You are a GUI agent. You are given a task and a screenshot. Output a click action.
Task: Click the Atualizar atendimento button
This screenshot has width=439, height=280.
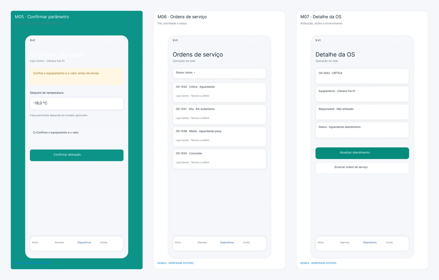pos(362,153)
